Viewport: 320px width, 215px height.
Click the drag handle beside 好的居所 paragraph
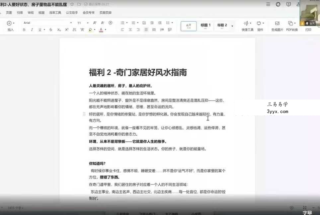coord(84,114)
